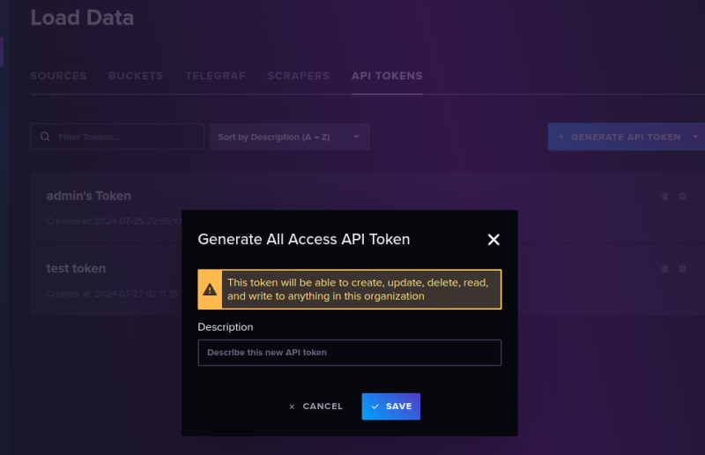Image resolution: width=705 pixels, height=455 pixels.
Task: Open the admin's Token entry
Action: (89, 196)
